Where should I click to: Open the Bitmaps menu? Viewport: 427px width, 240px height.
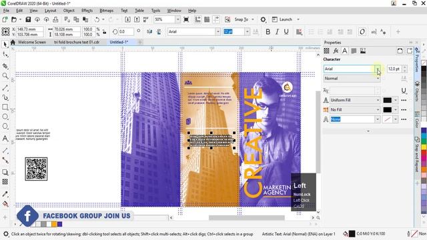(x=107, y=11)
